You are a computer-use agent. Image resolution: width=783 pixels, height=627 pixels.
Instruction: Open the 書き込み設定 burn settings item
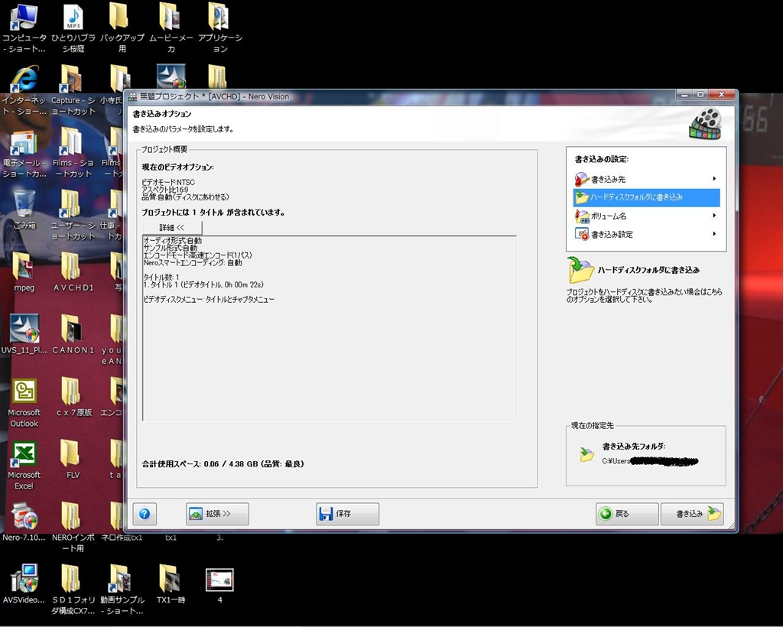(x=646, y=234)
